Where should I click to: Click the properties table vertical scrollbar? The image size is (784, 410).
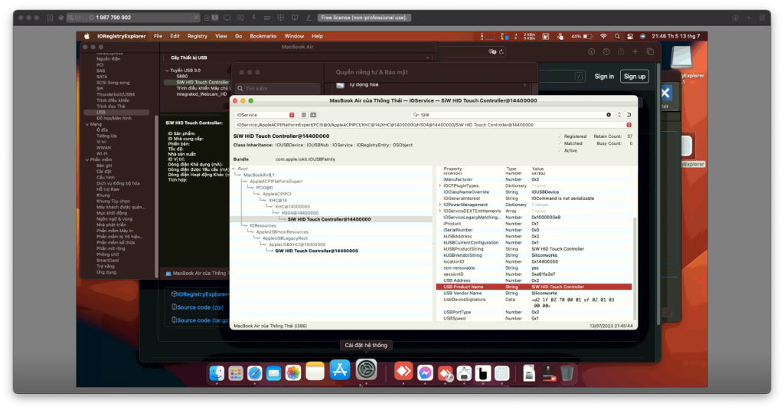(635, 267)
